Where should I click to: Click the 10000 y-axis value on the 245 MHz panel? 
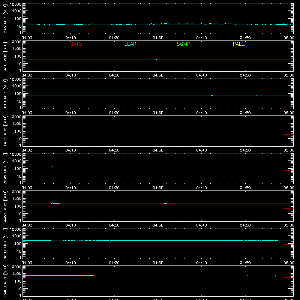pyautogui.click(x=16, y=4)
